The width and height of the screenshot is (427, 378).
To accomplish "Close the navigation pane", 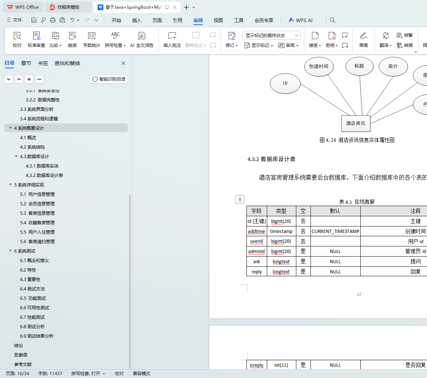I will [x=123, y=63].
